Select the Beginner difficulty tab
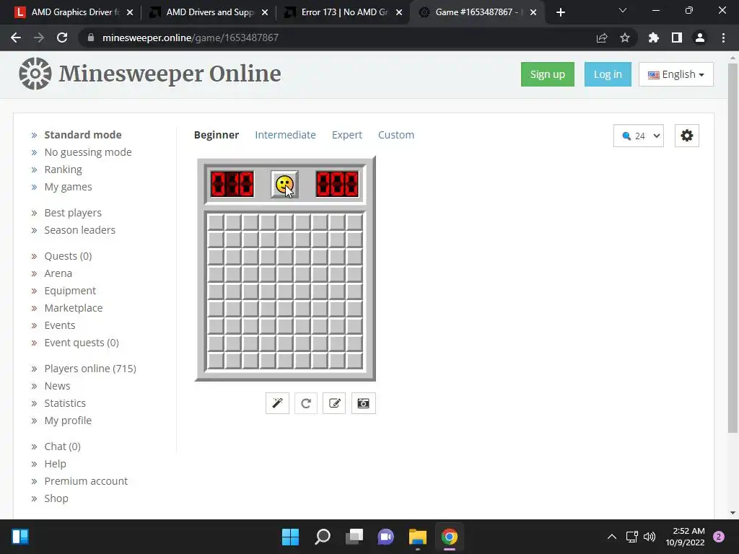The height and width of the screenshot is (554, 739). [217, 135]
